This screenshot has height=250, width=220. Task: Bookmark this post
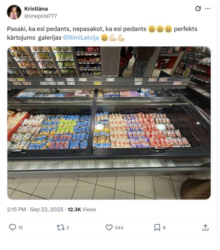click(157, 227)
